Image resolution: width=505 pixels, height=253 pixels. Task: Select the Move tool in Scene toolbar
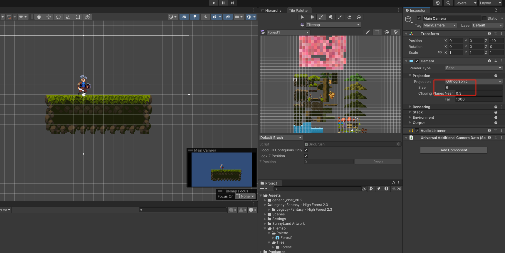click(x=49, y=17)
